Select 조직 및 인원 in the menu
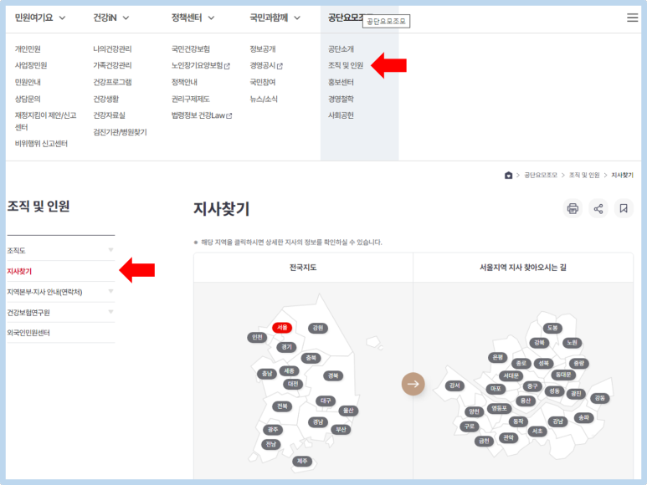This screenshot has width=647, height=485. click(x=346, y=65)
